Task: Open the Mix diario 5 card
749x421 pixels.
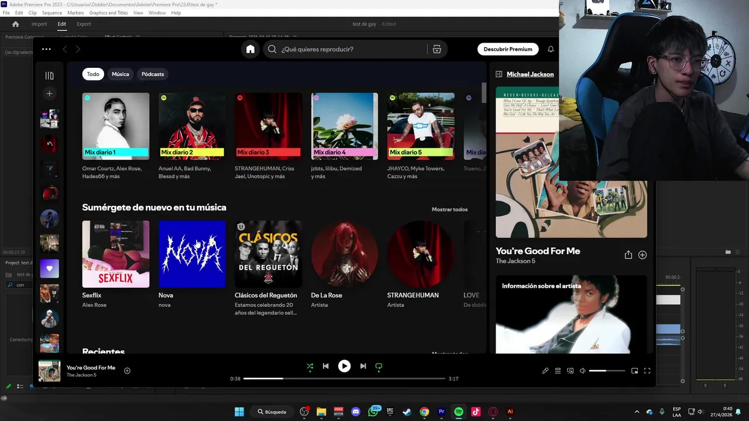Action: pos(420,136)
